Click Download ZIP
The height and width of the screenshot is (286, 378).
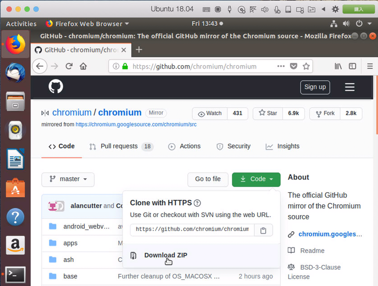click(165, 255)
